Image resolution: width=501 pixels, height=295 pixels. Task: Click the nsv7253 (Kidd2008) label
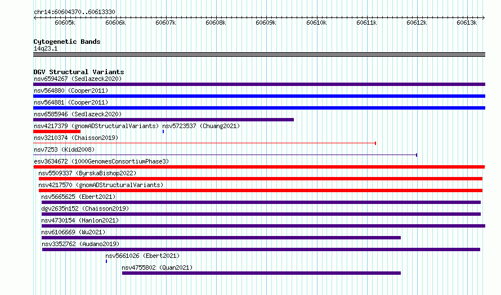[64, 149]
